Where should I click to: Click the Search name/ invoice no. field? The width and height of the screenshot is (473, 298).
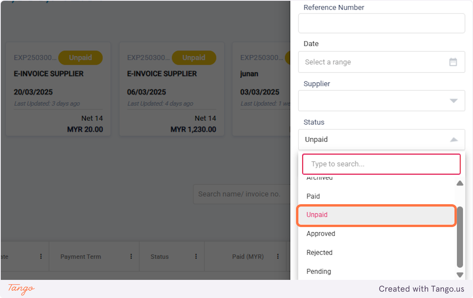pos(241,194)
